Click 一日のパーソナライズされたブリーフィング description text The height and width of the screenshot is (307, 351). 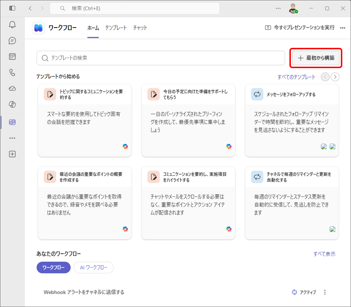188,122
